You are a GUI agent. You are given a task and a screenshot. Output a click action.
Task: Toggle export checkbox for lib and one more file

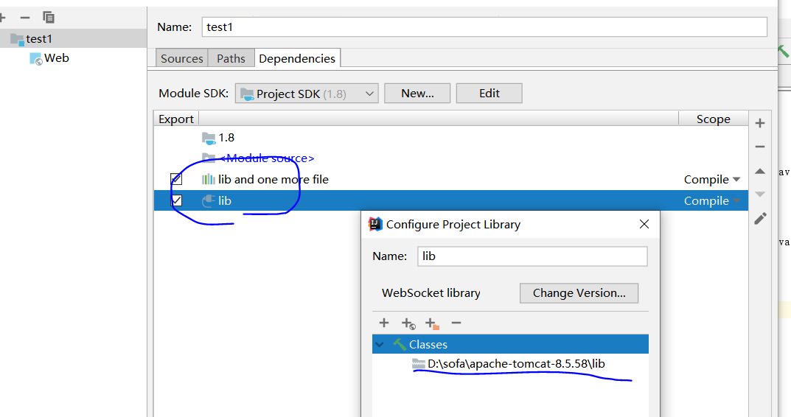(176, 179)
